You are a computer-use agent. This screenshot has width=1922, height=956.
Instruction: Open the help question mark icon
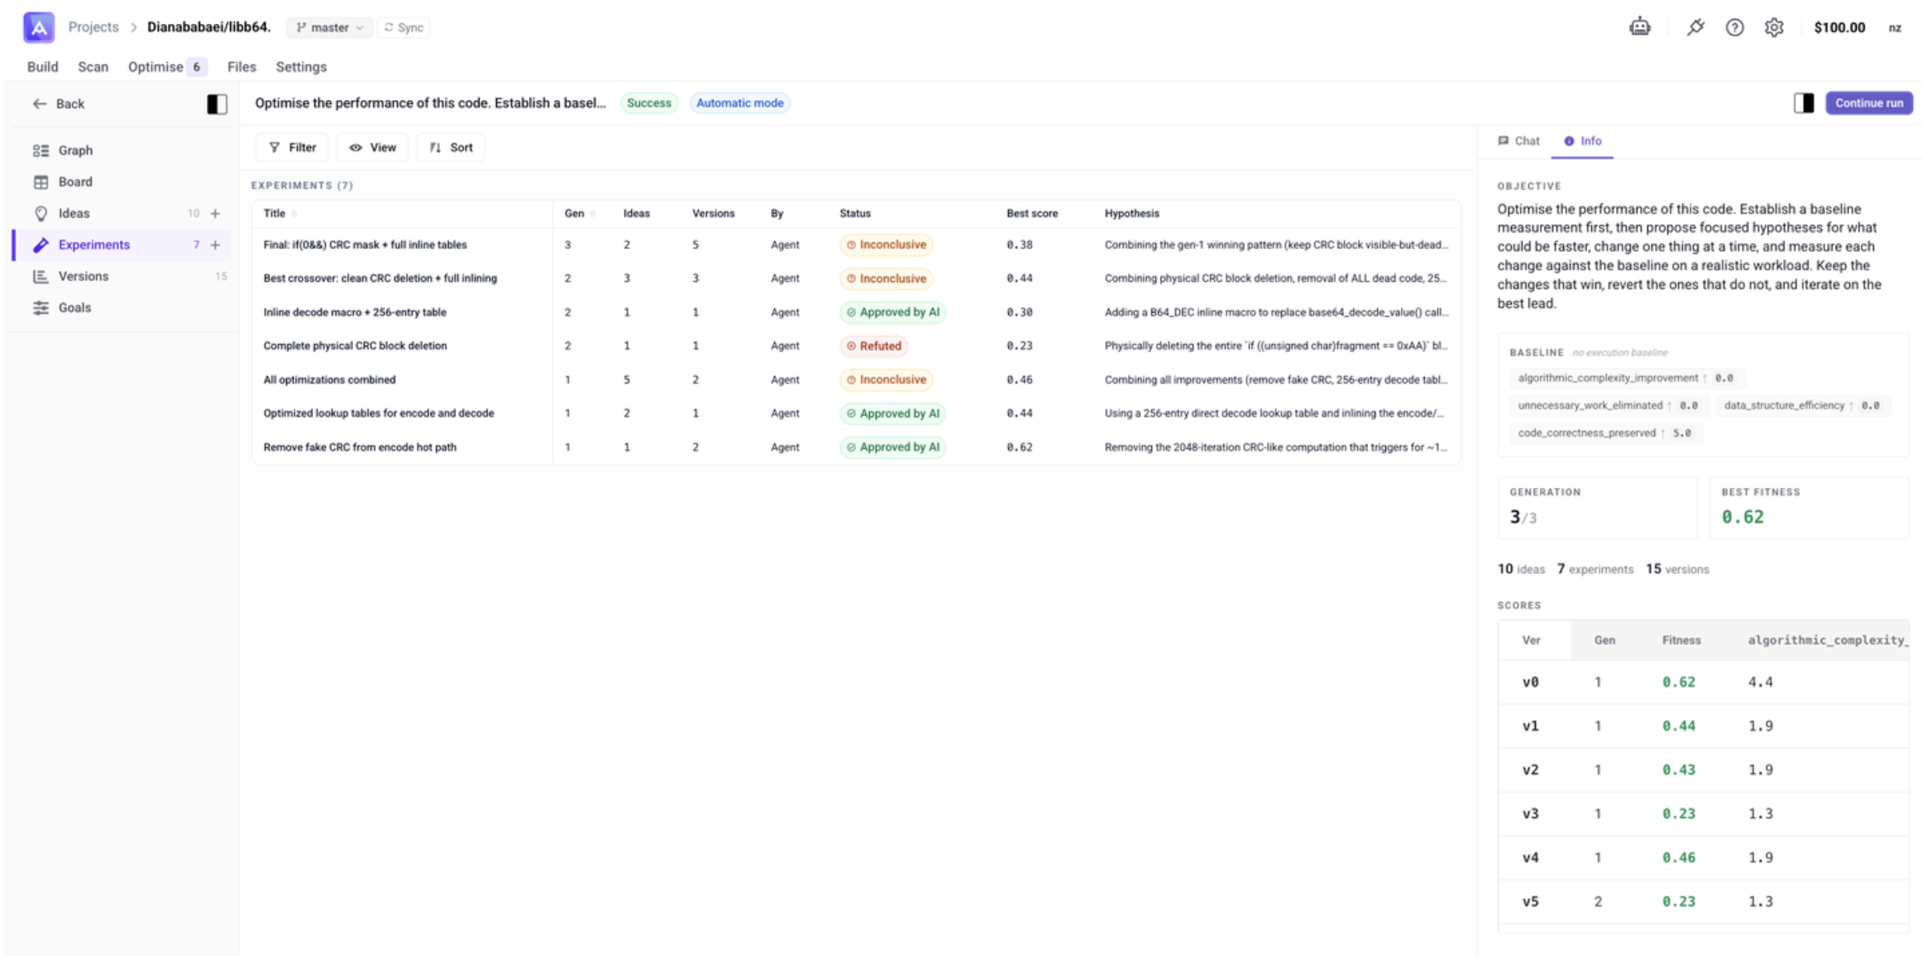[x=1734, y=27]
